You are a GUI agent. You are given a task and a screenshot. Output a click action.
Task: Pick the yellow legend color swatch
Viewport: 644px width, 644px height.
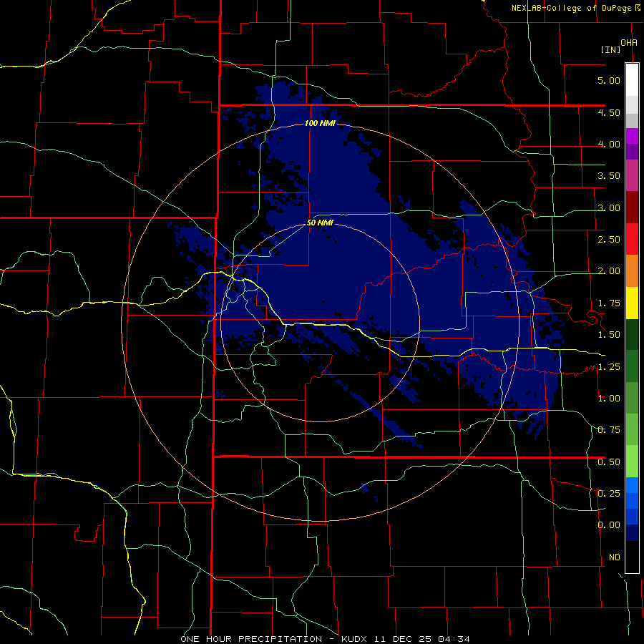click(632, 303)
